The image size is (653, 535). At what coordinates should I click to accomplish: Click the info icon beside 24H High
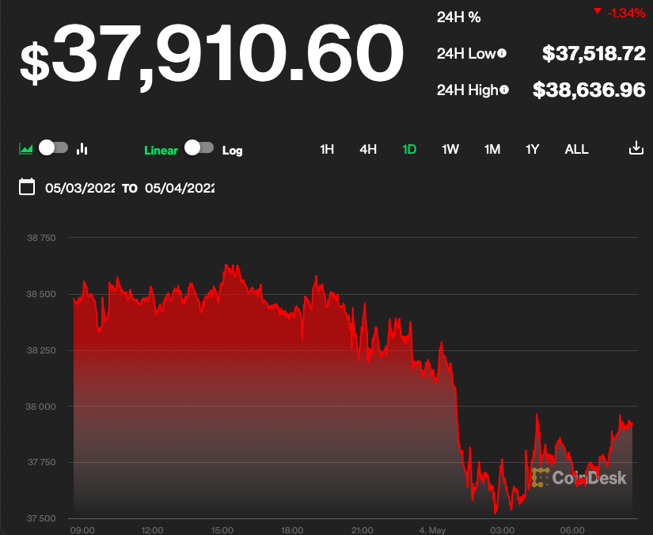(x=504, y=90)
